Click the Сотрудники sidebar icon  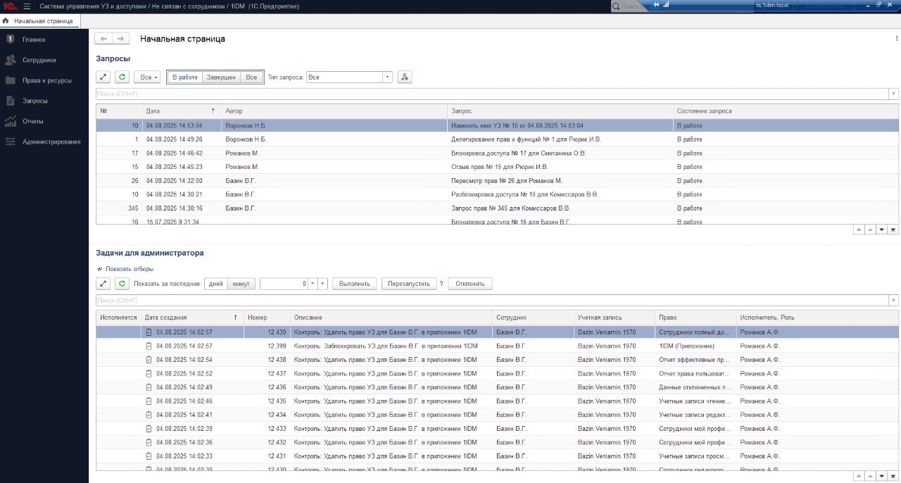click(x=11, y=60)
